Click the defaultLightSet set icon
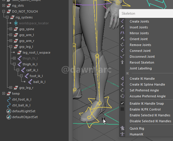 click(x=9, y=111)
